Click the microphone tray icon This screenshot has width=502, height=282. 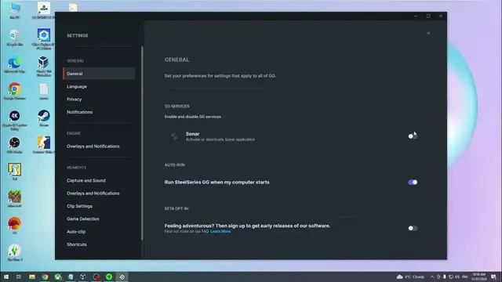(445, 277)
